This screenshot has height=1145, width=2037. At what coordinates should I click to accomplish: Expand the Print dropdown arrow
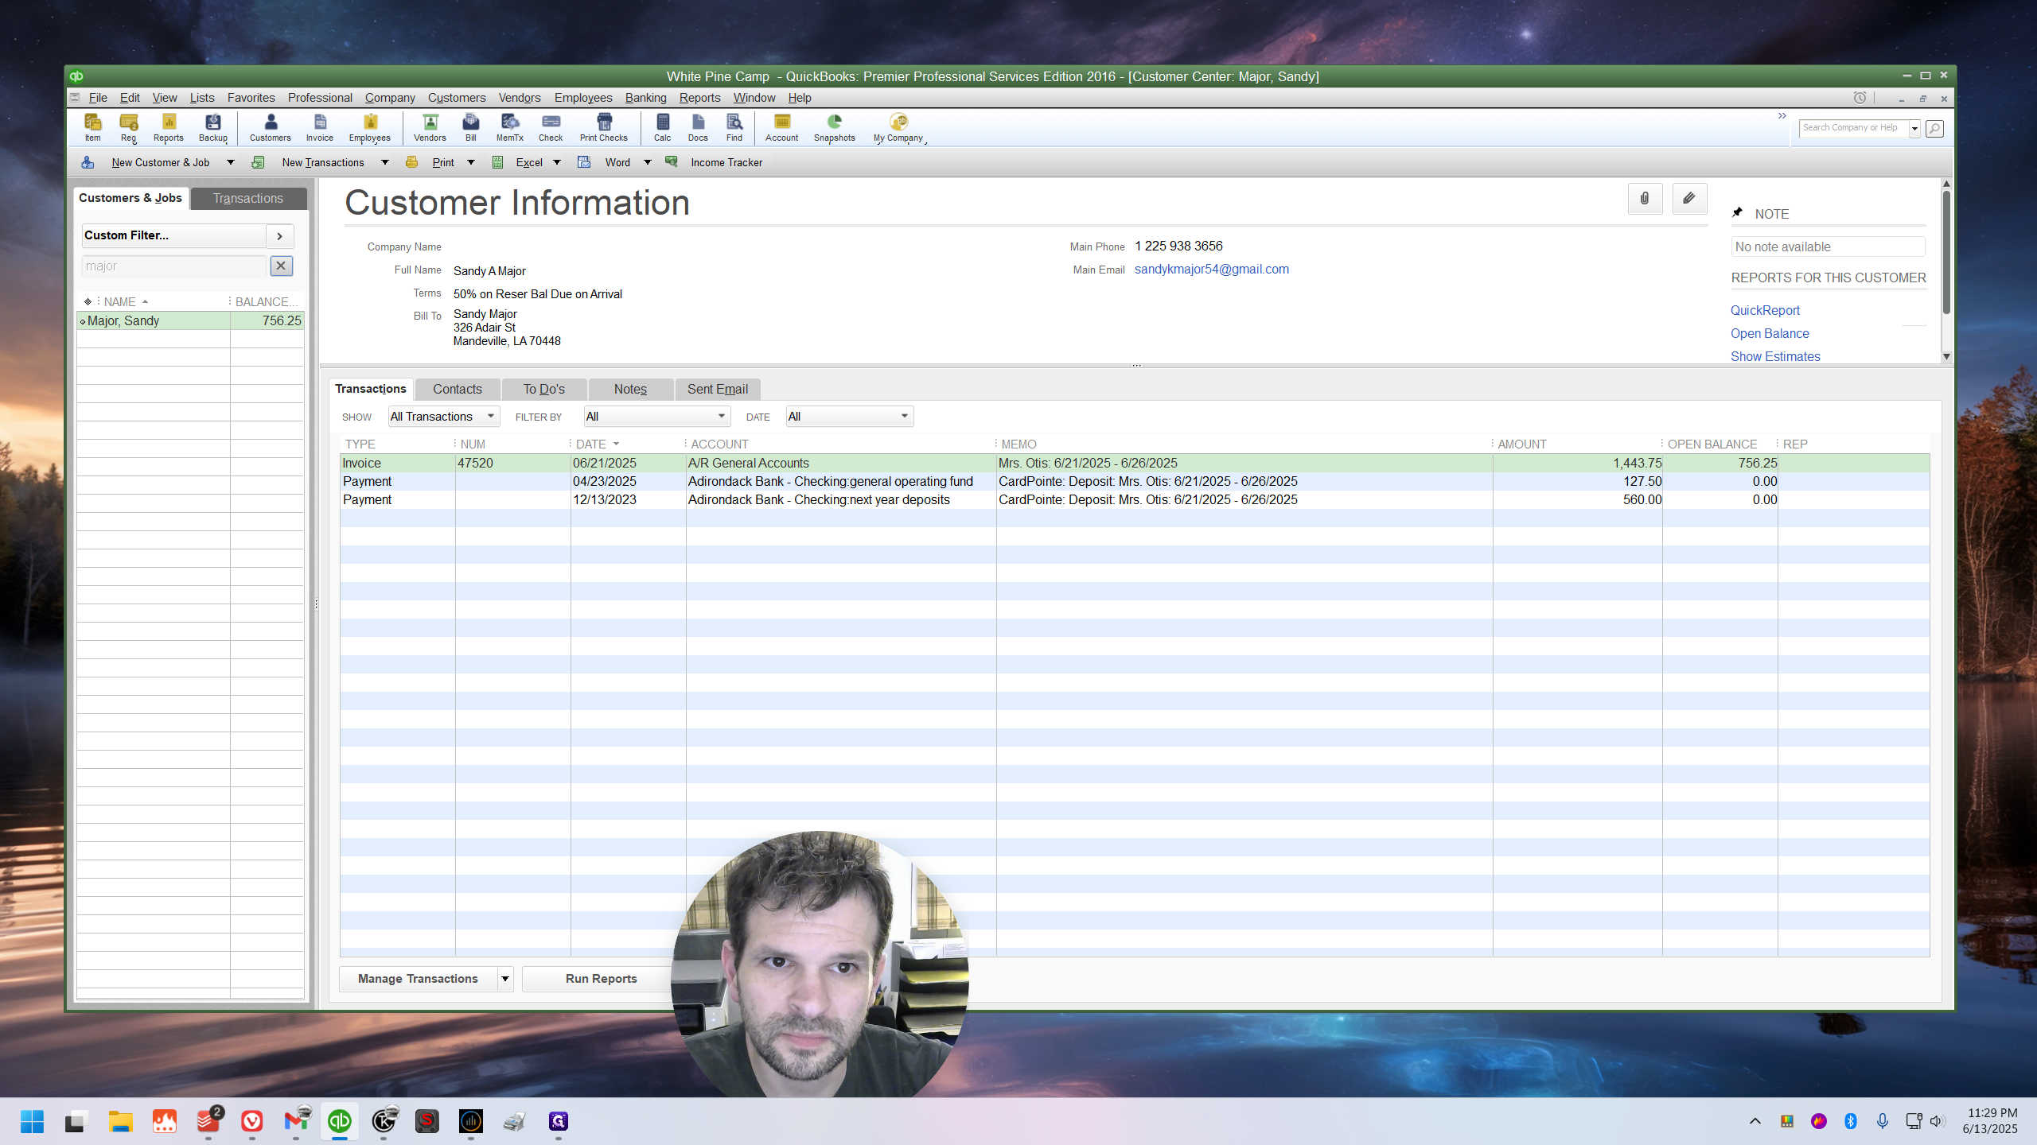(x=471, y=162)
